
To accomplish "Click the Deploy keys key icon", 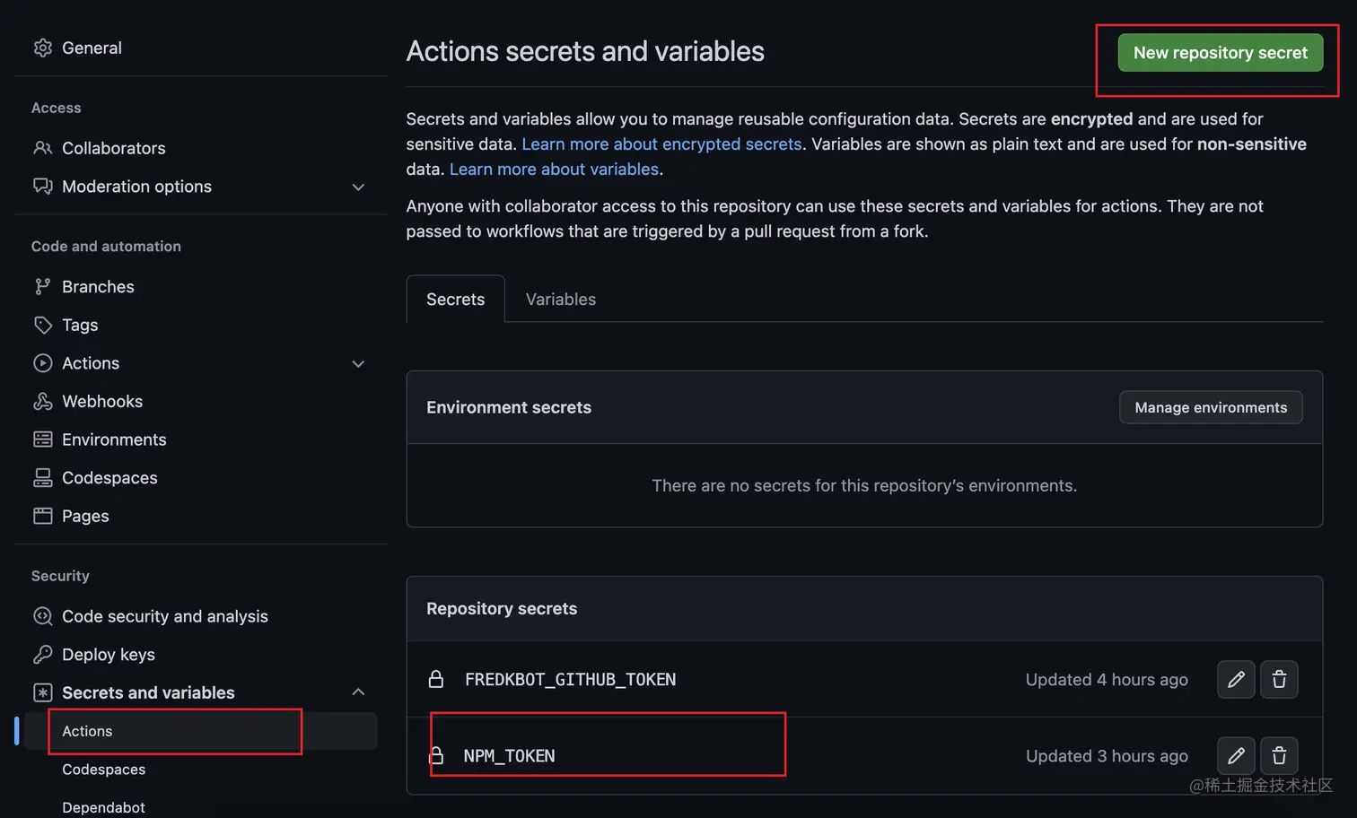I will (x=43, y=655).
